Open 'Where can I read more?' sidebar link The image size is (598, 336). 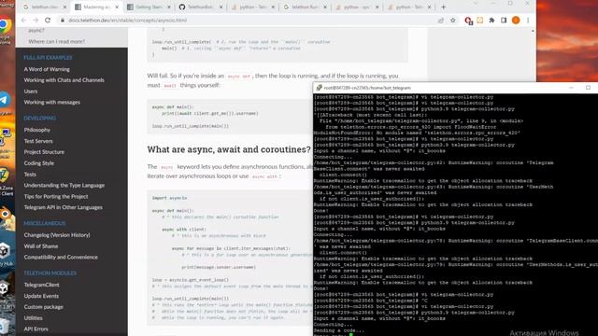[x=56, y=41]
